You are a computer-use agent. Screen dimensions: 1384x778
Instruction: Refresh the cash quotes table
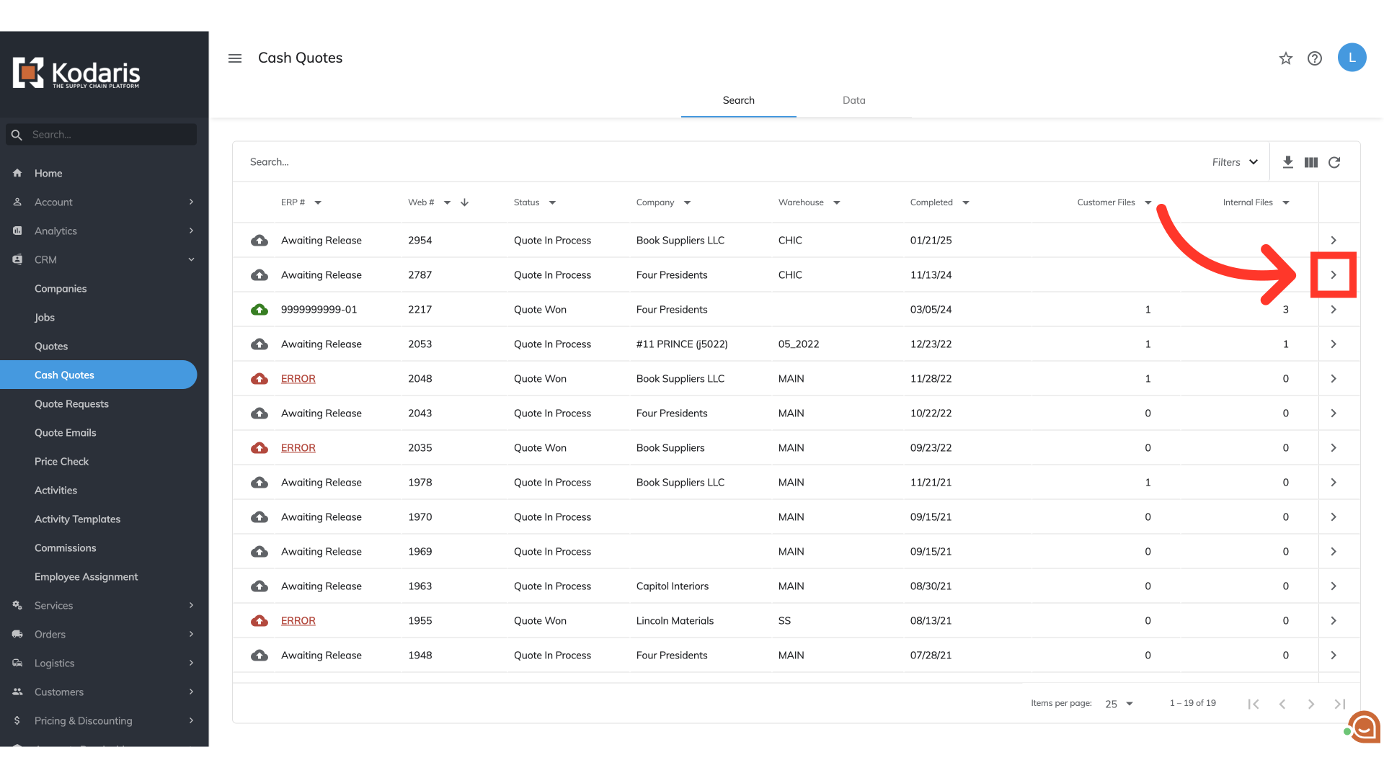click(1334, 162)
